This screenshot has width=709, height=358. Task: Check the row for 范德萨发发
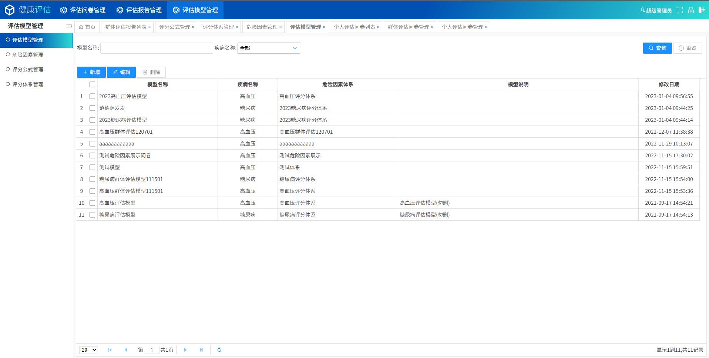pos(93,108)
